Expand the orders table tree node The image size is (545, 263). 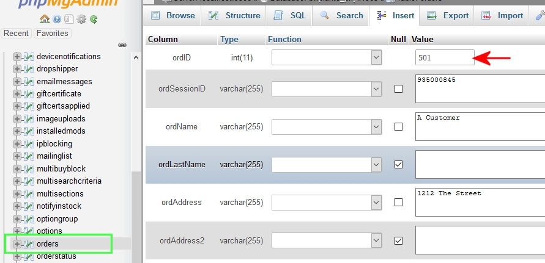pos(17,244)
